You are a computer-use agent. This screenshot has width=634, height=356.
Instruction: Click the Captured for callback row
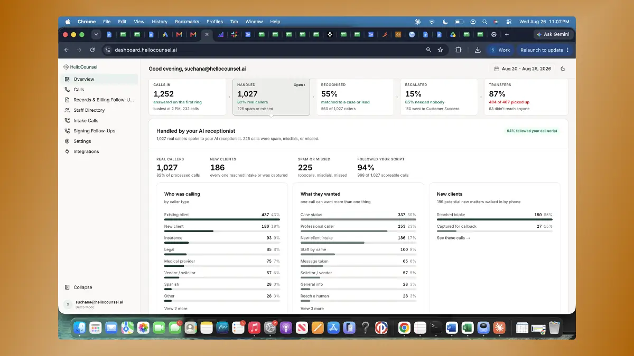[495, 227]
